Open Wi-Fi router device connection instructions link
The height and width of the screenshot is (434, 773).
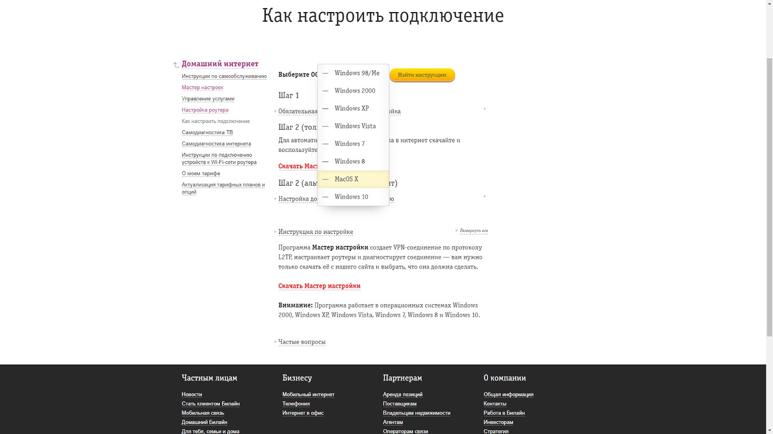pos(219,159)
